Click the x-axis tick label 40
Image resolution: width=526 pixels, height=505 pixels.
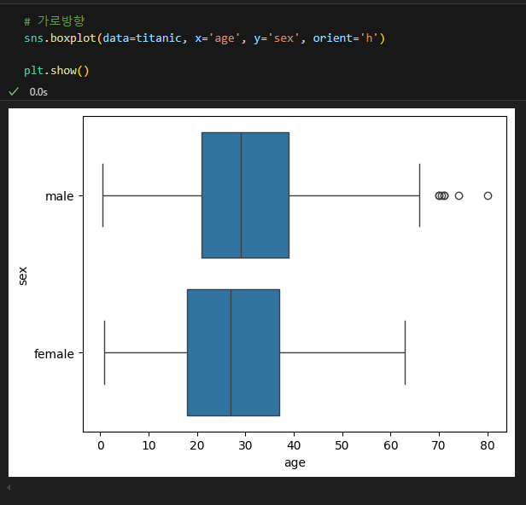point(294,445)
